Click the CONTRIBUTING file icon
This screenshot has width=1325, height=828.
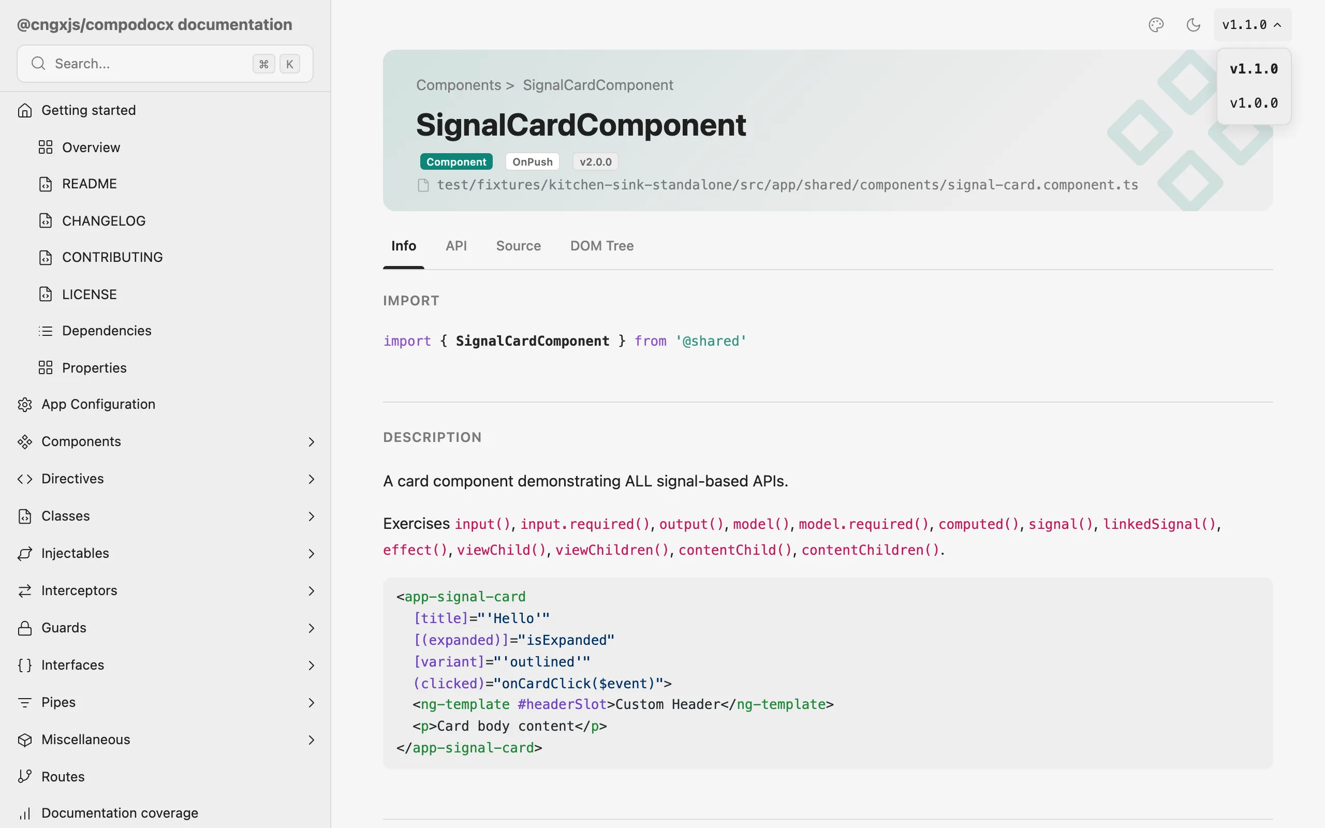click(x=46, y=257)
